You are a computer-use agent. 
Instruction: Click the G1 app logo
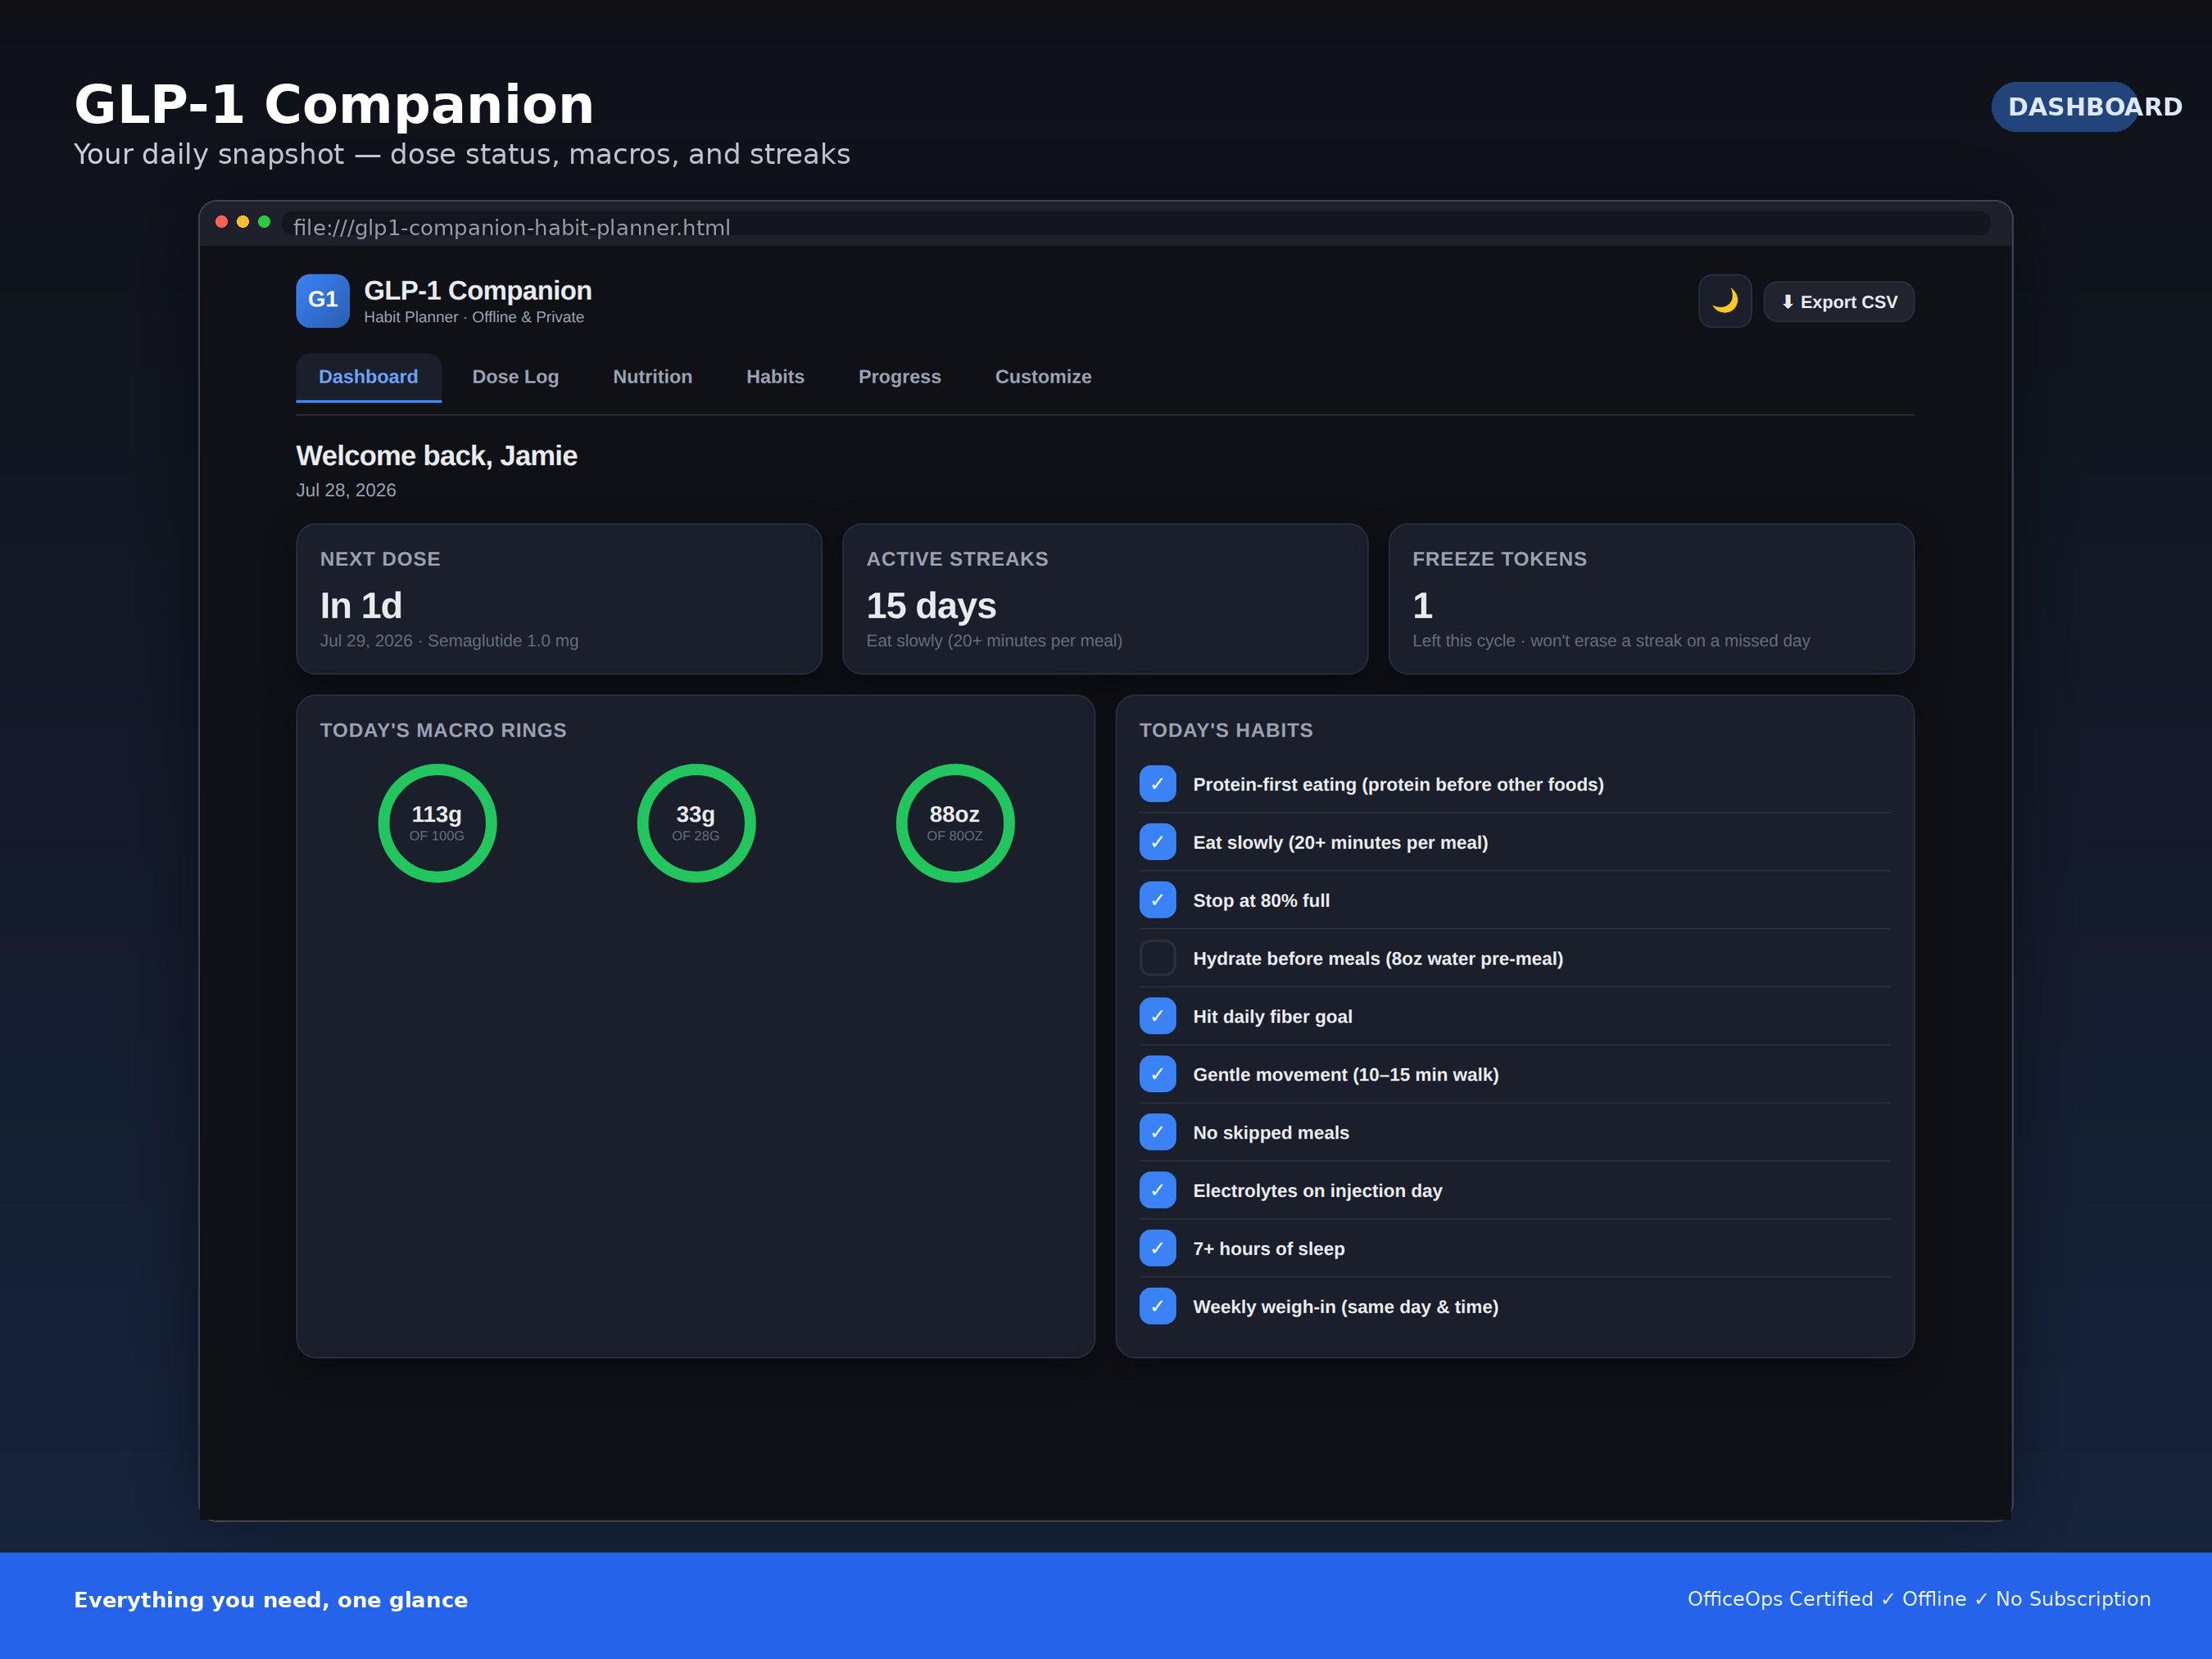pyautogui.click(x=323, y=301)
